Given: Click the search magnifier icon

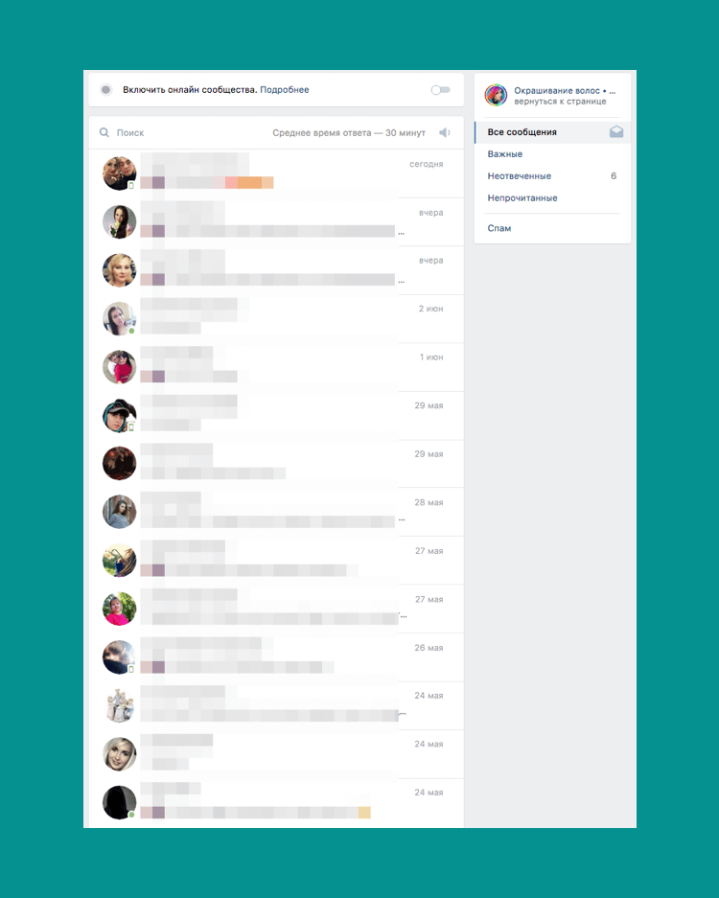Looking at the screenshot, I should pos(104,132).
